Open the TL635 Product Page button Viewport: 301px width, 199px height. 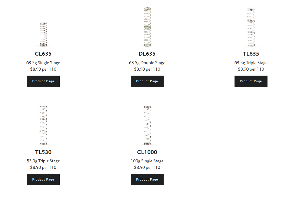[251, 81]
